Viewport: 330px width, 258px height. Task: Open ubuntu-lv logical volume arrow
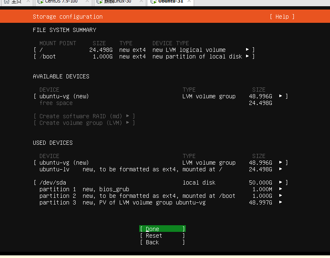coord(280,169)
